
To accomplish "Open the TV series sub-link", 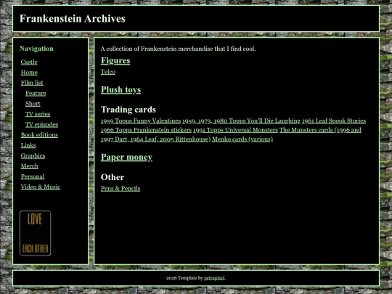I will tap(38, 114).
